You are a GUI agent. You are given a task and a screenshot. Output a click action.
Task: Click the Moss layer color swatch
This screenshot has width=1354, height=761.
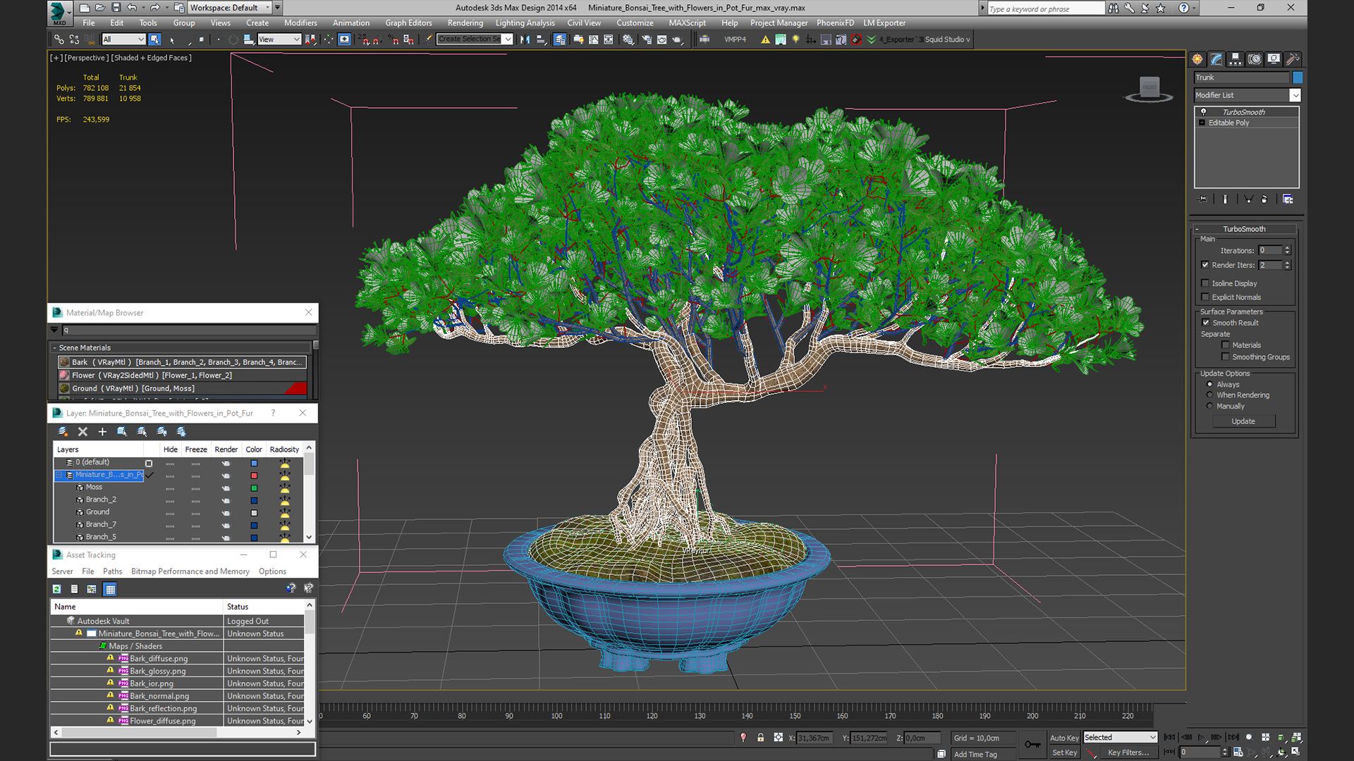pos(254,488)
